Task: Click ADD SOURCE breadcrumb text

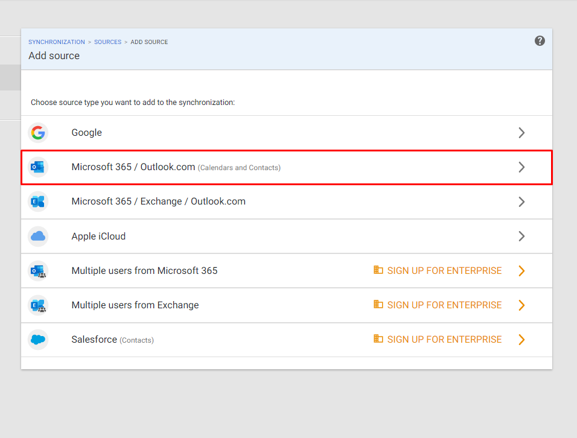Action: [x=149, y=42]
